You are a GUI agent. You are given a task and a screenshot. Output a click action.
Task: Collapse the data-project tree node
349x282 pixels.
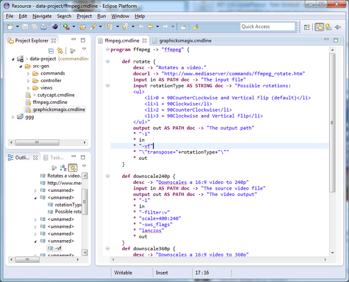[x=13, y=59]
